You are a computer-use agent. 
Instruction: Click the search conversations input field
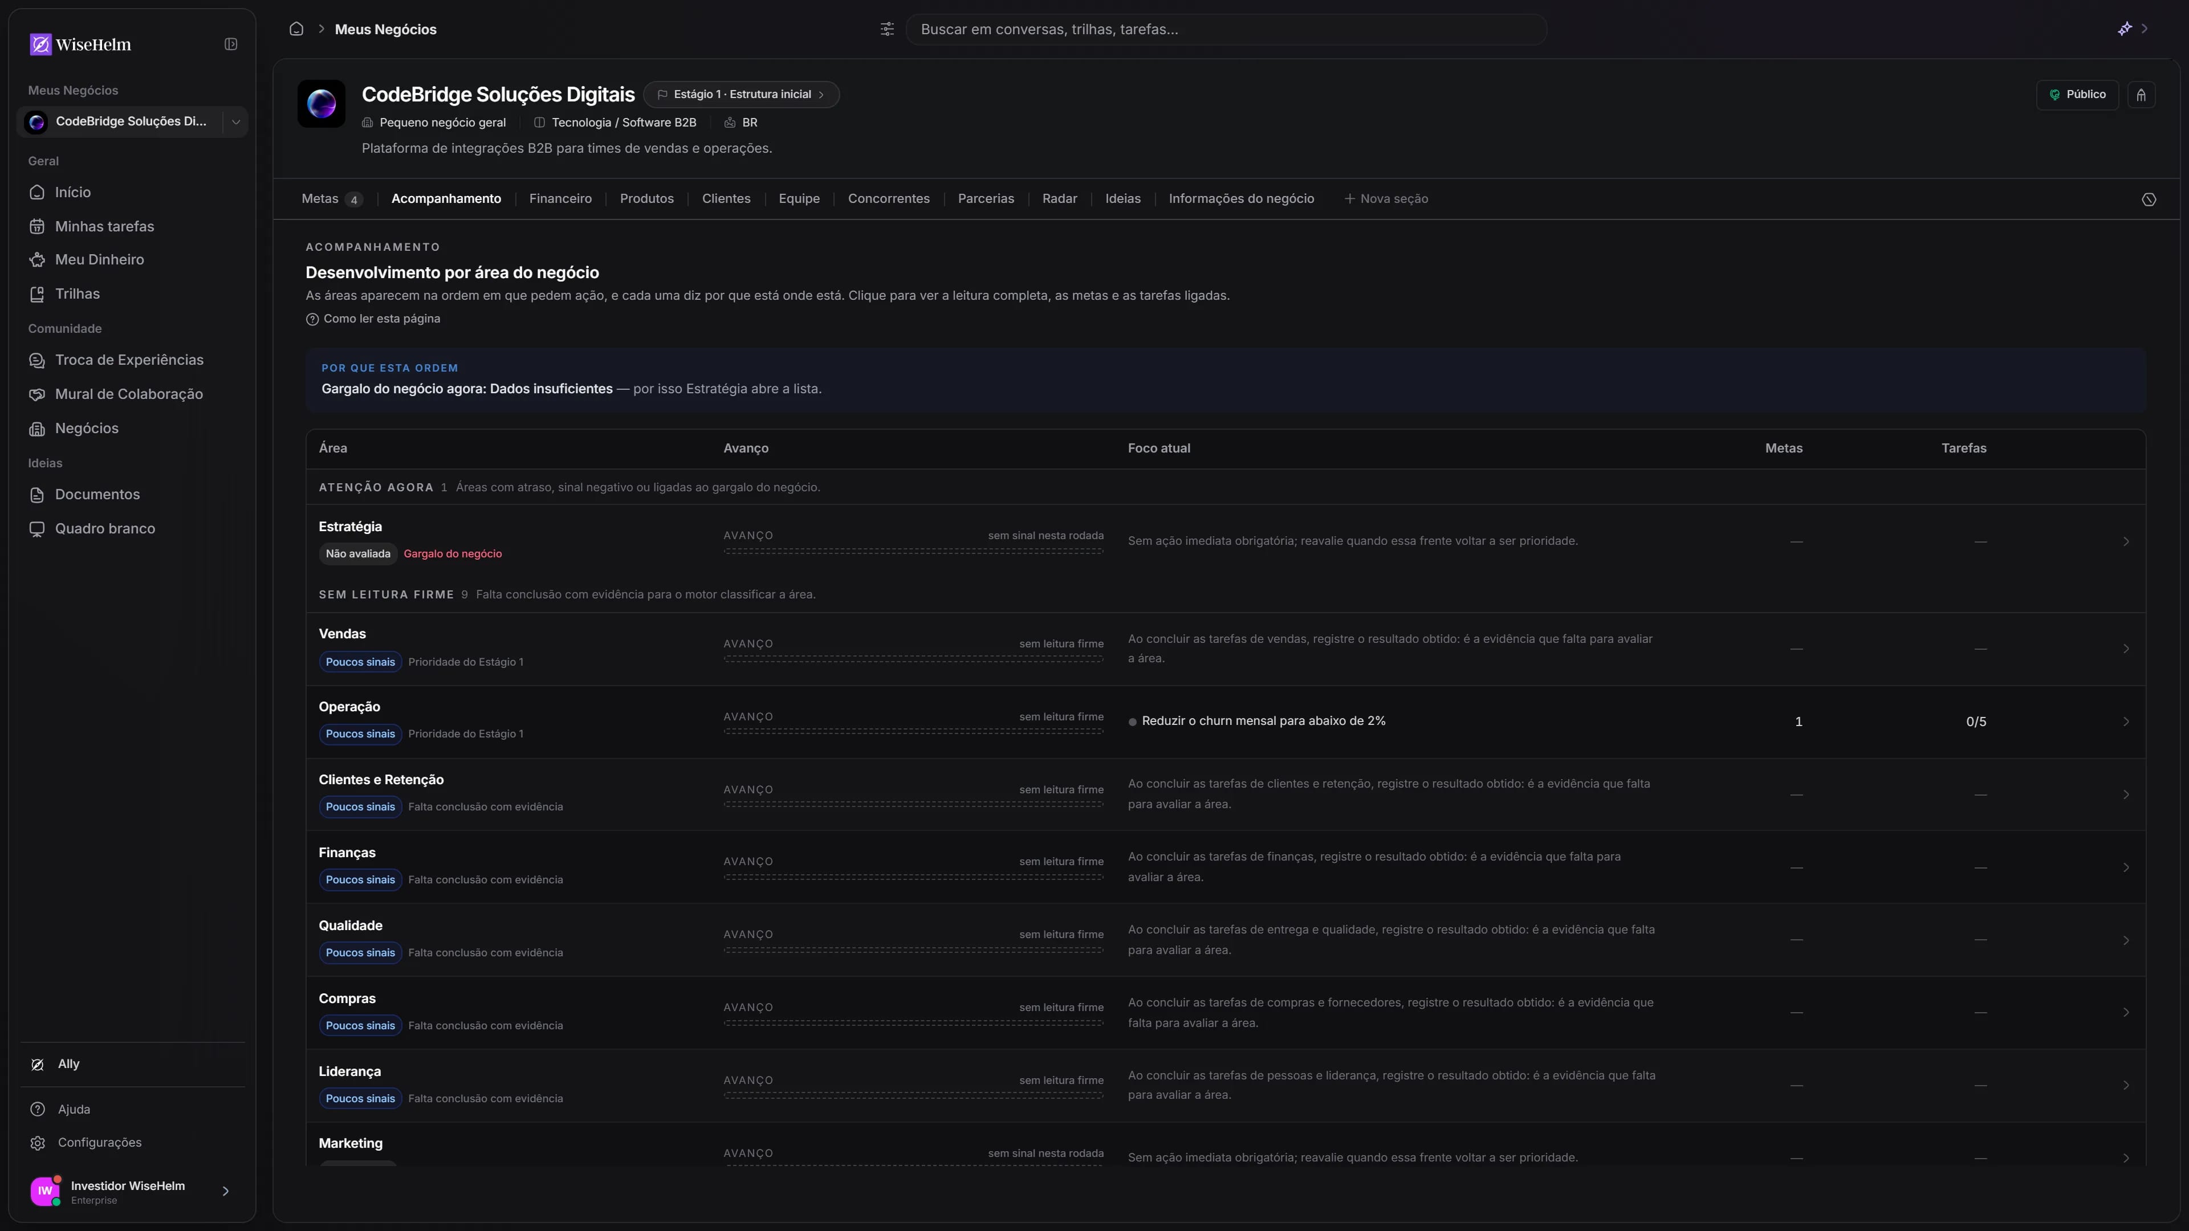(x=1226, y=29)
